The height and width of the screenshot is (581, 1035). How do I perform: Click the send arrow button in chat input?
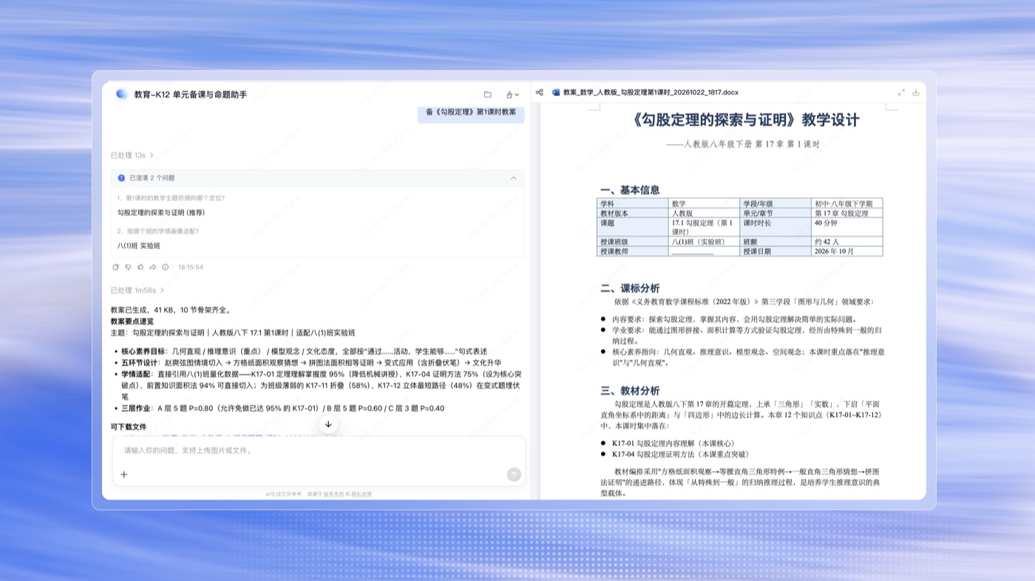point(514,475)
